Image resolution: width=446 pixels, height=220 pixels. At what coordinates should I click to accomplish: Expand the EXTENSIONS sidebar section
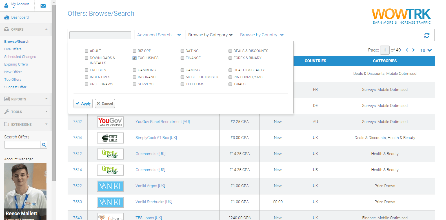pos(26,124)
